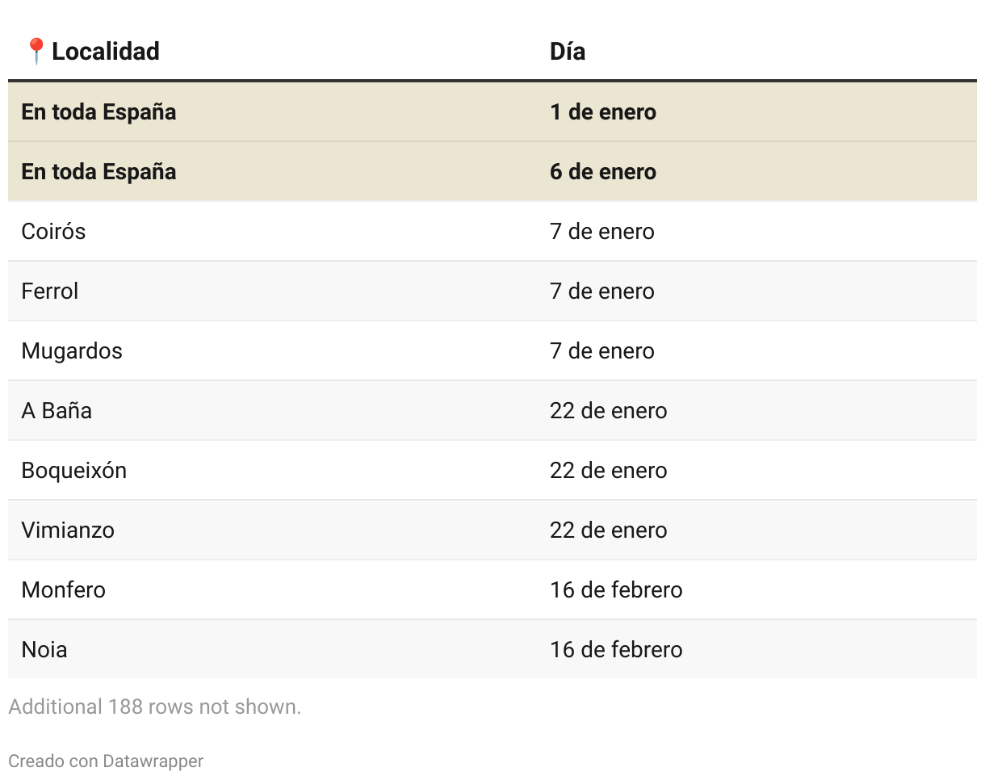This screenshot has height=780, width=985.
Task: Select the A Baña locality cell
Action: (57, 410)
